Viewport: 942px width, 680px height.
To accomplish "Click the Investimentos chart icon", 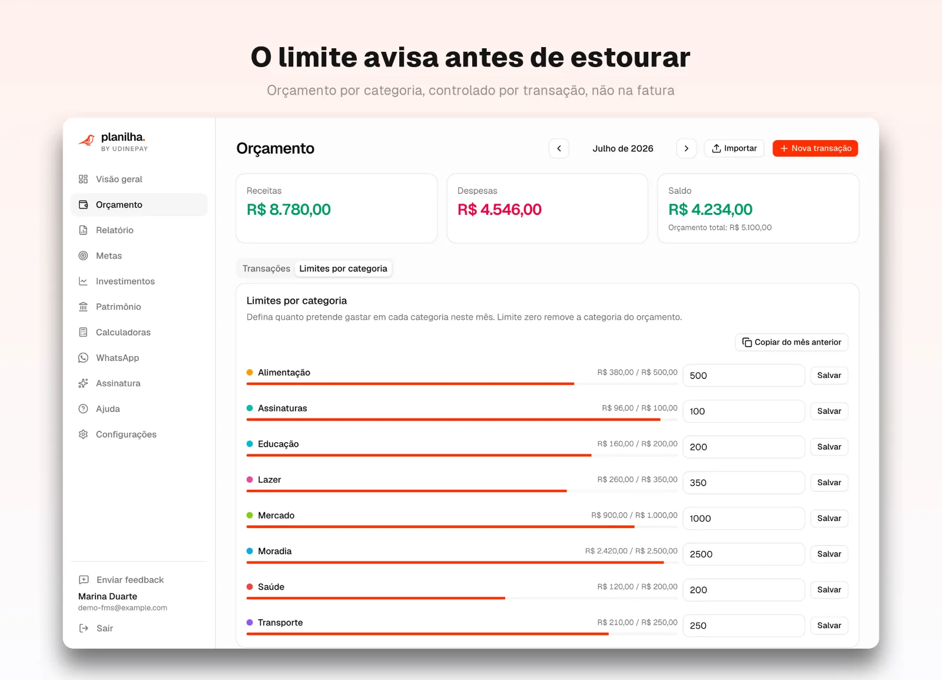I will click(84, 281).
